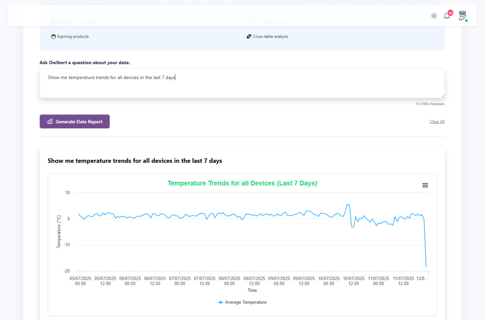Click the "Temperature (°C)" y-axis label

tap(59, 232)
